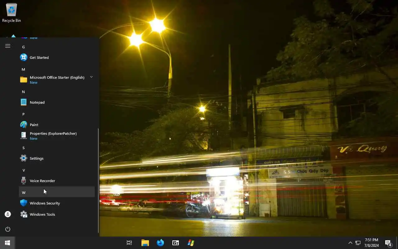
Task: Open the notification center icon
Action: [x=388, y=243]
